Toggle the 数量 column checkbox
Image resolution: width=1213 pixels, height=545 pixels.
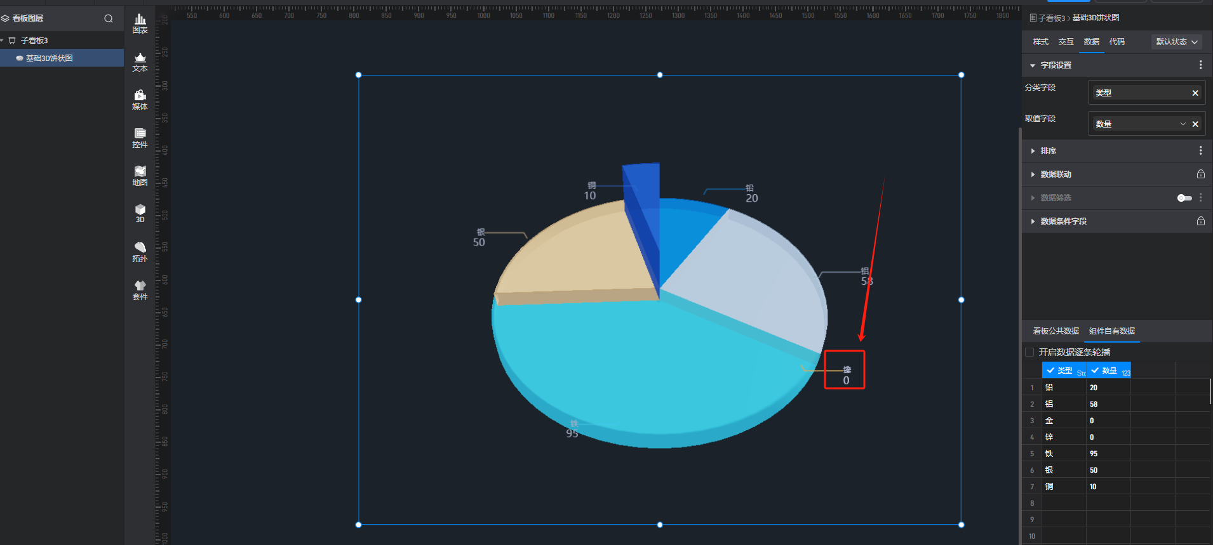(x=1095, y=371)
